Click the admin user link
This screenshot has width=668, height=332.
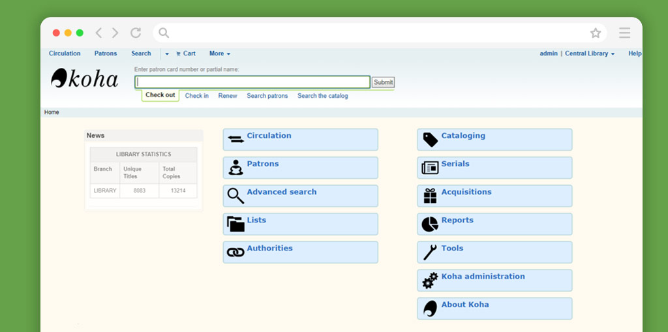[x=548, y=53]
